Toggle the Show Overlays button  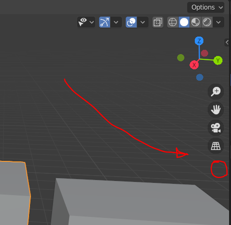tap(131, 22)
